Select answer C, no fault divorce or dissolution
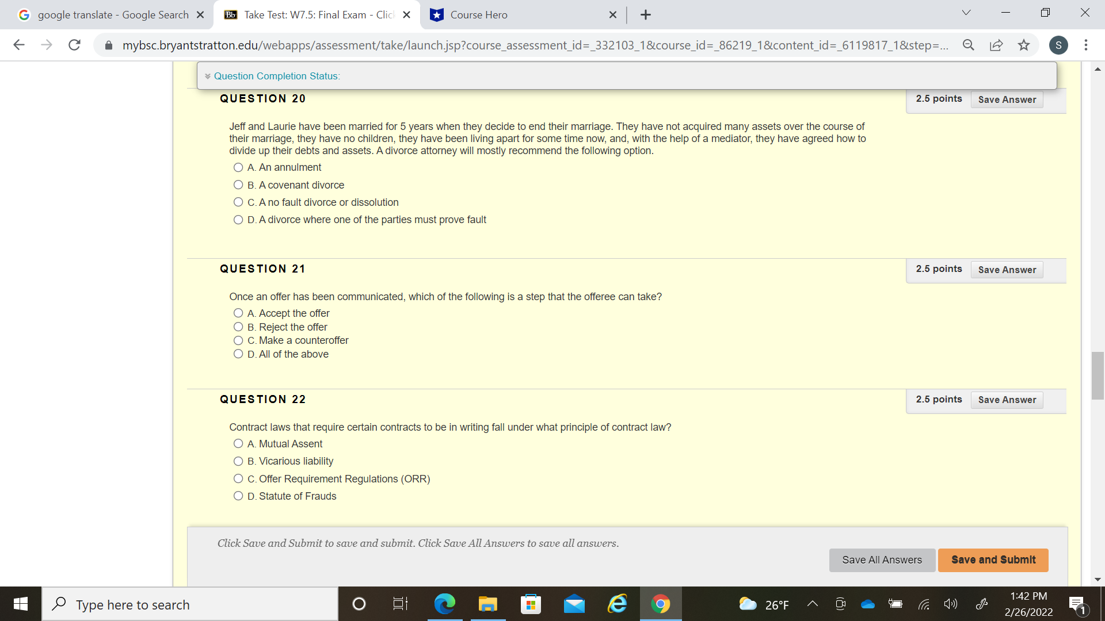1105x621 pixels. 238,202
